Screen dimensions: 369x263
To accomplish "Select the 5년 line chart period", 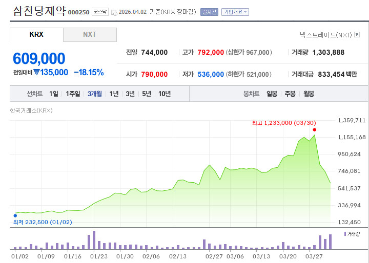I will click(147, 94).
